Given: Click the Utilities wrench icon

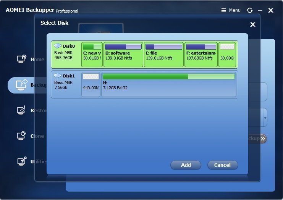Looking at the screenshot, I should pyautogui.click(x=22, y=161).
